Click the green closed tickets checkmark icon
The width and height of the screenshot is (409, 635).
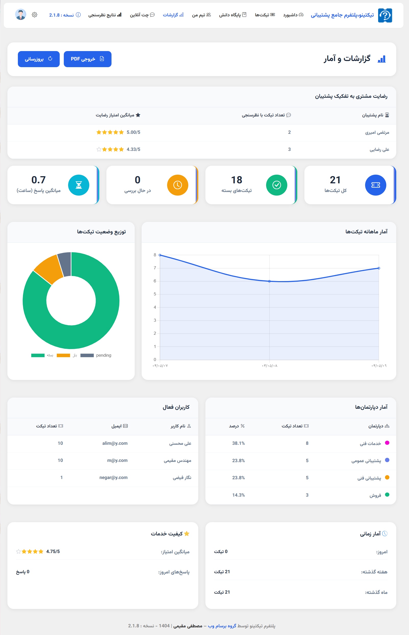(277, 185)
